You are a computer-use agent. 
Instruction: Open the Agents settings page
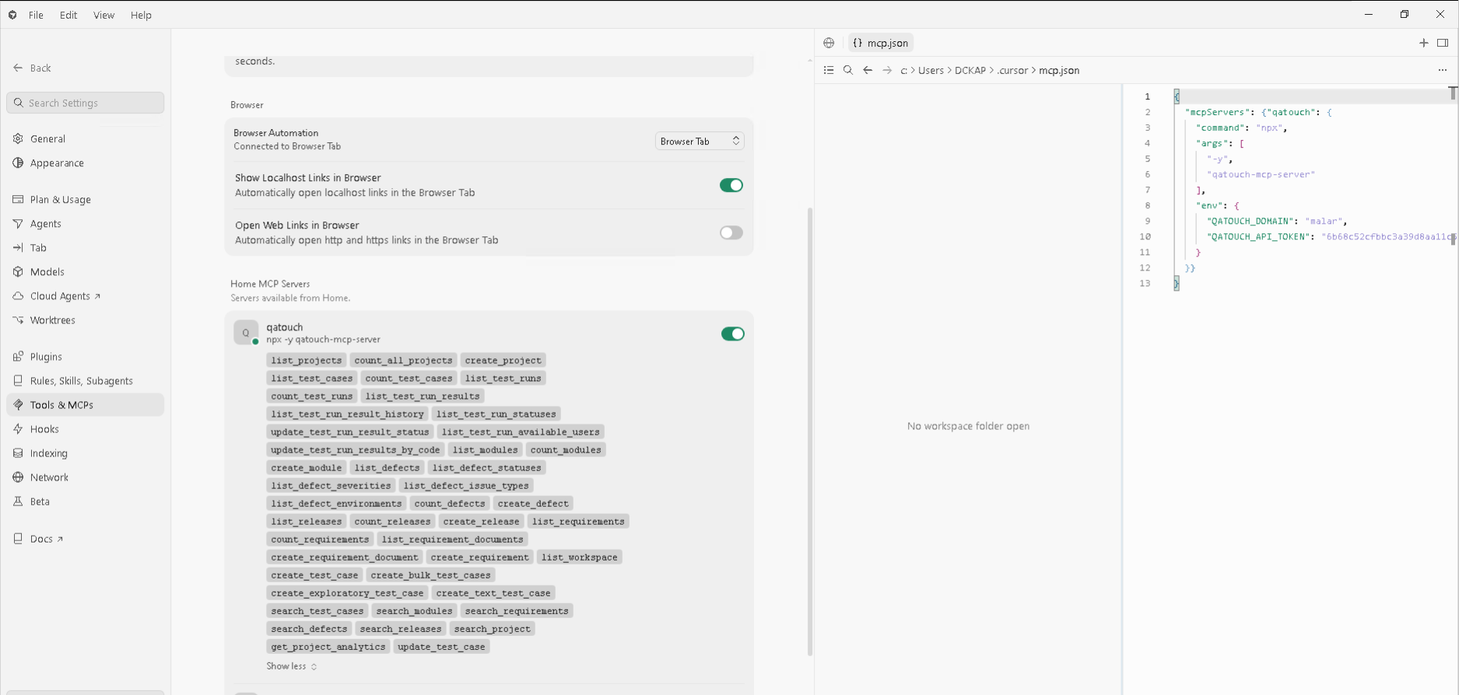[85, 223]
